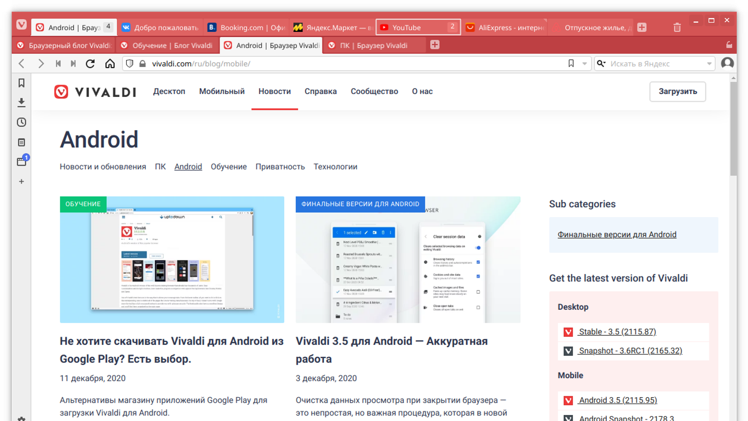Go to the home page

(x=110, y=64)
